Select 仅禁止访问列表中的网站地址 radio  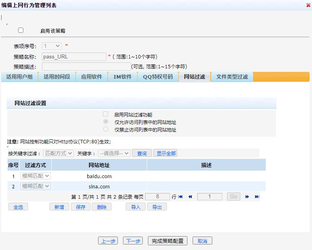pyautogui.click(x=106, y=129)
